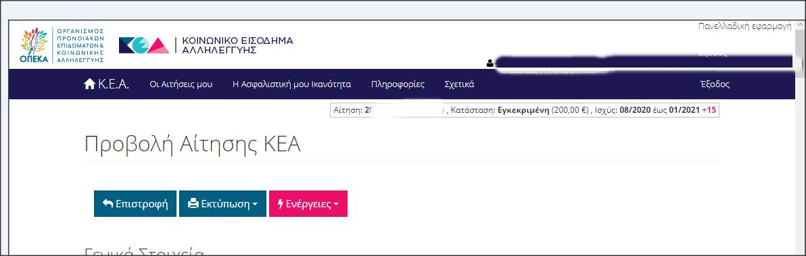806x256 pixels.
Task: Click the red +15 indicator
Action: coord(709,110)
